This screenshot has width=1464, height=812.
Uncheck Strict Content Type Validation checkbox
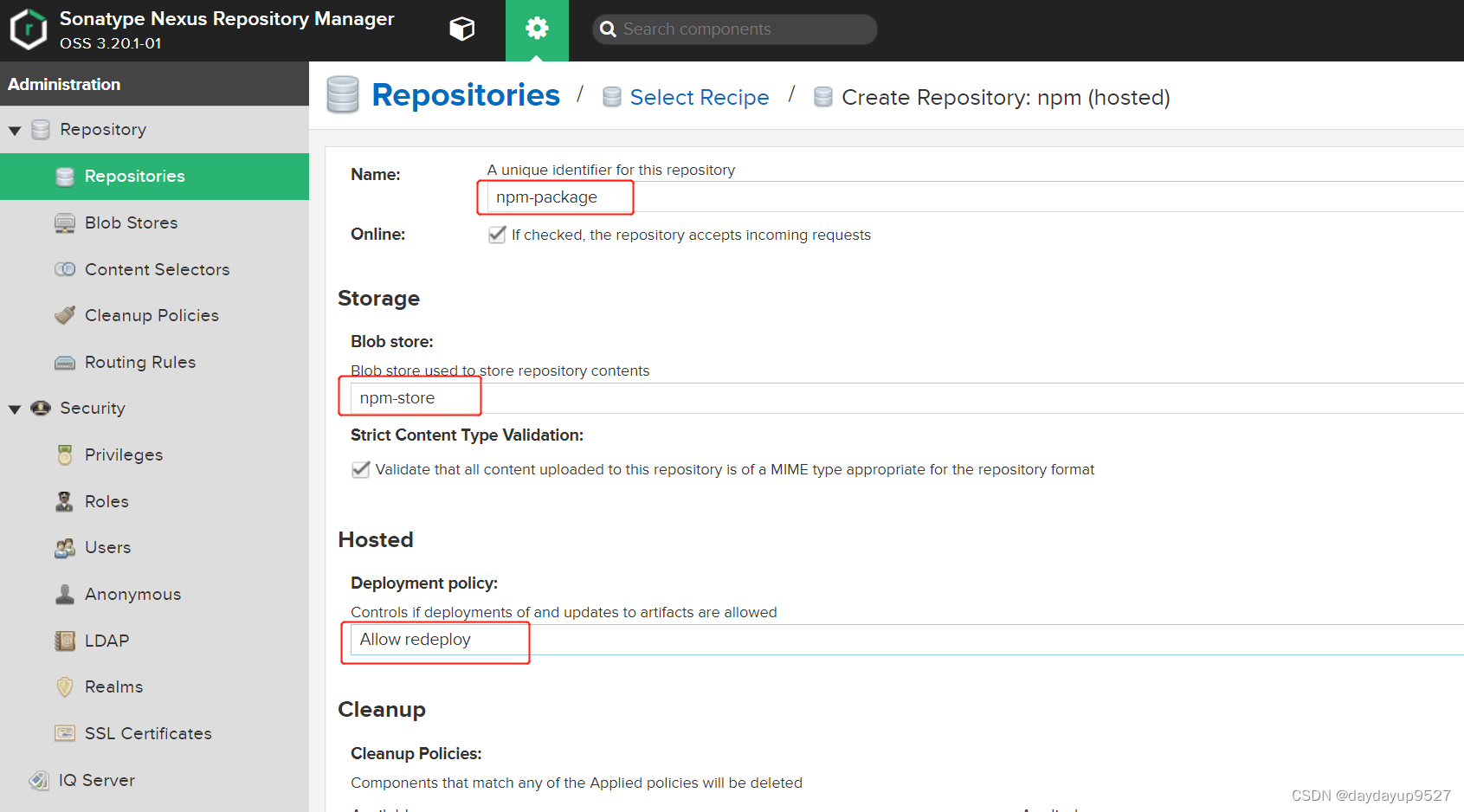[361, 470]
